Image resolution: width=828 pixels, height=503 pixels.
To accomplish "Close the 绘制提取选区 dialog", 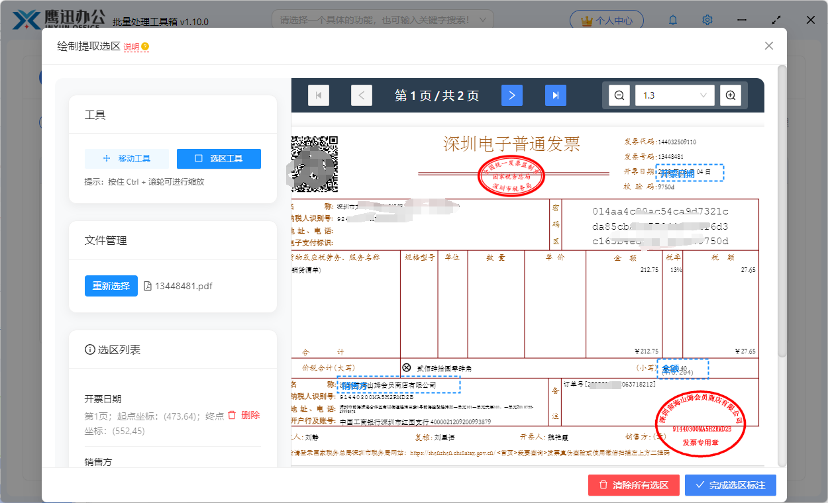I will (769, 46).
